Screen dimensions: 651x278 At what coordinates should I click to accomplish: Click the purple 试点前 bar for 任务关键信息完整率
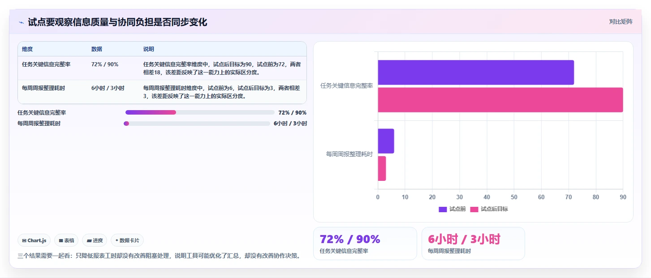[476, 72]
